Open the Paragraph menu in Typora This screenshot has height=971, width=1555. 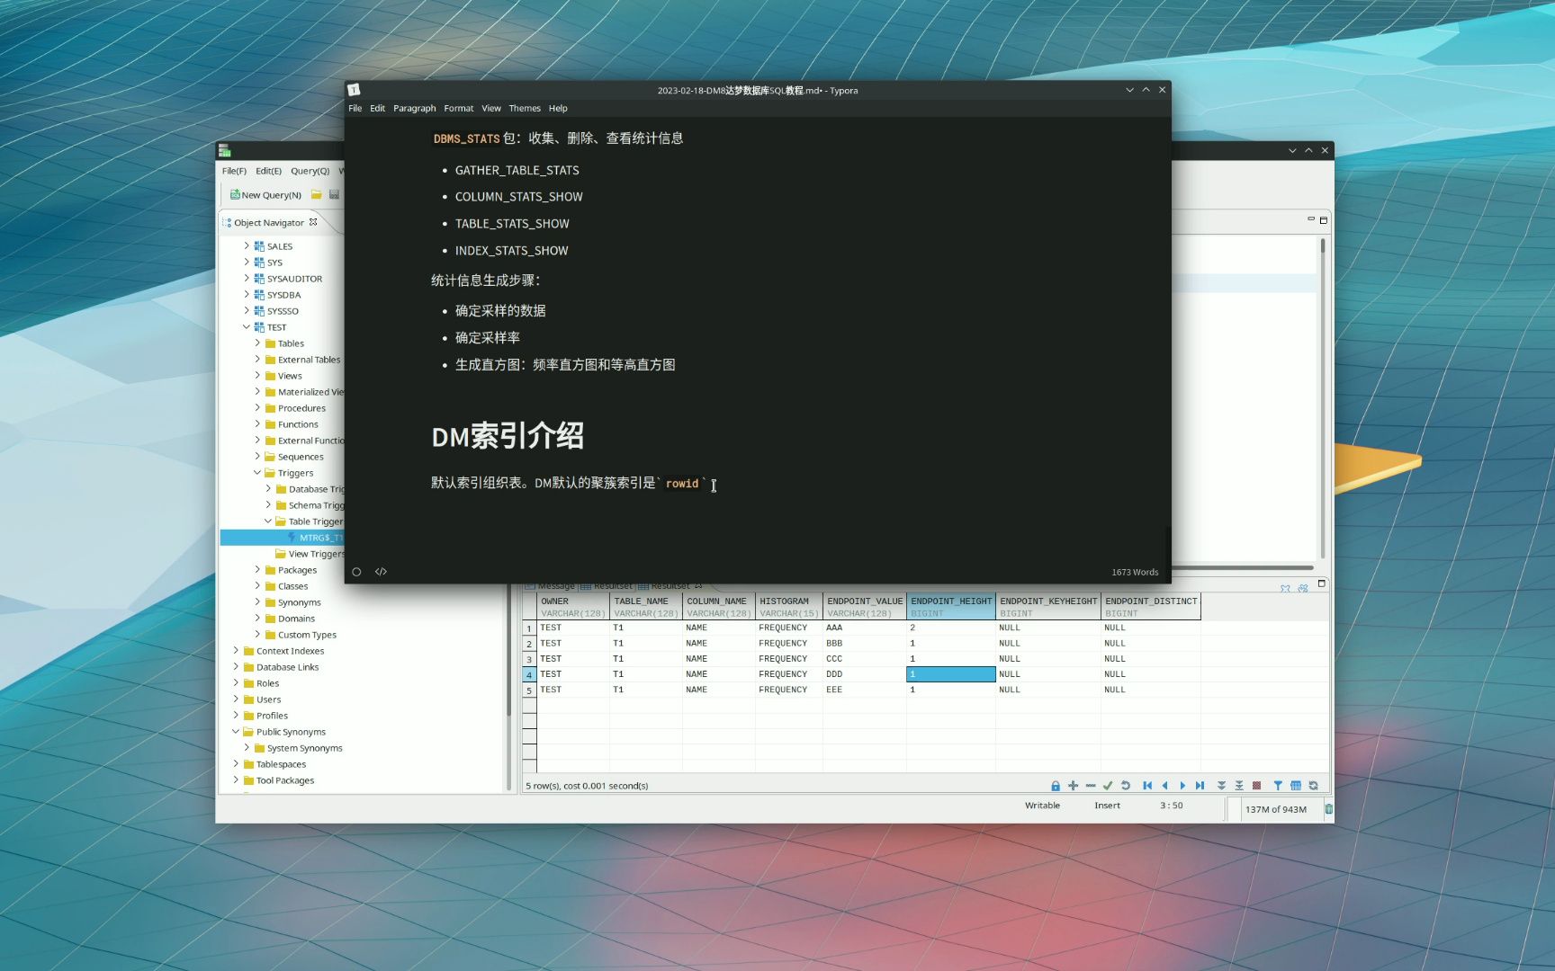click(x=415, y=108)
